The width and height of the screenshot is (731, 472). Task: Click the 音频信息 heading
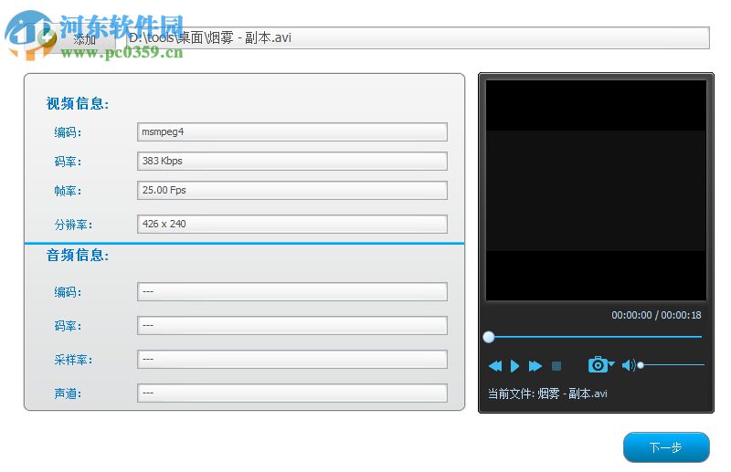click(78, 255)
